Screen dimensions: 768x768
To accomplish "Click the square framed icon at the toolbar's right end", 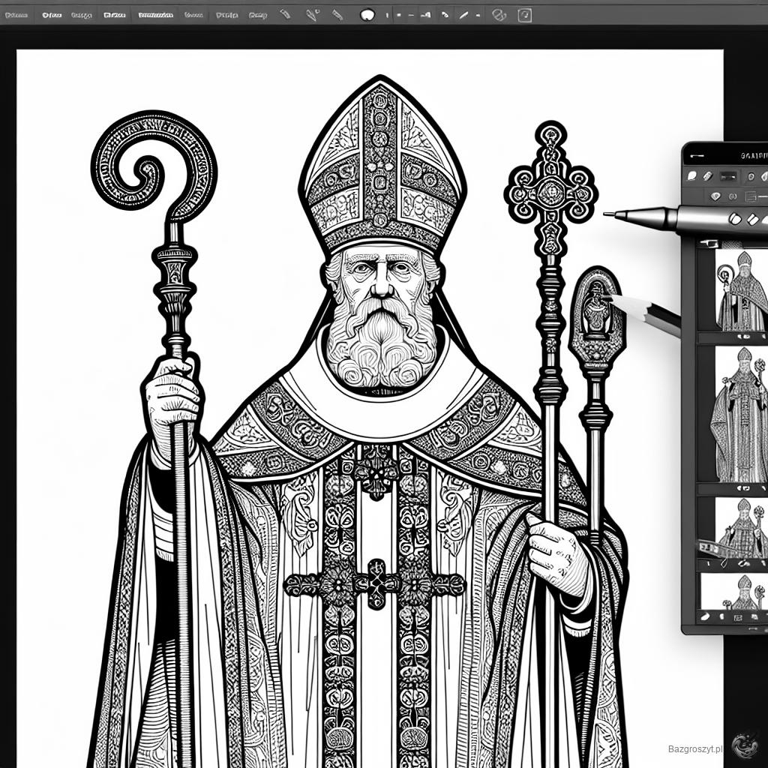I will [524, 15].
